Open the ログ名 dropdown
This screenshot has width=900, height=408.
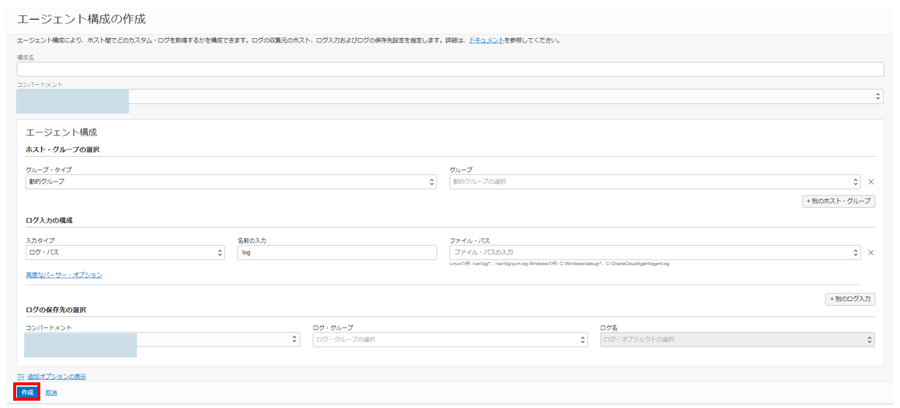(x=737, y=340)
